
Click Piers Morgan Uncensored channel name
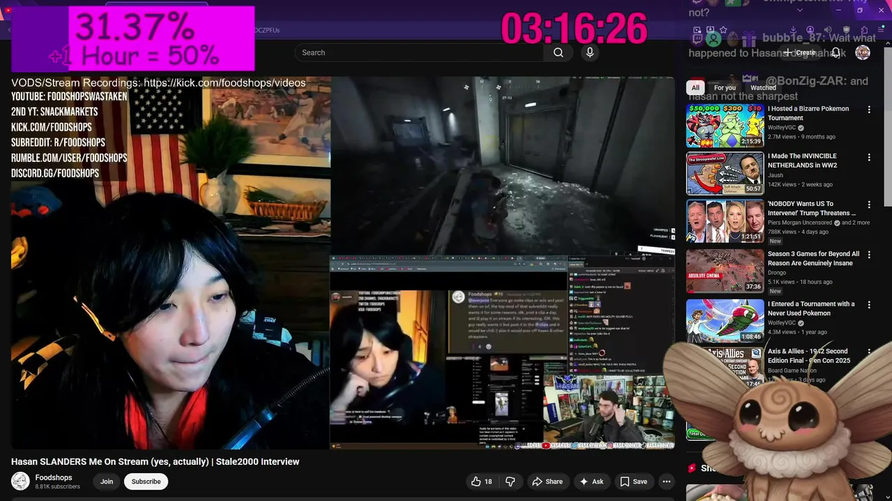coord(800,223)
